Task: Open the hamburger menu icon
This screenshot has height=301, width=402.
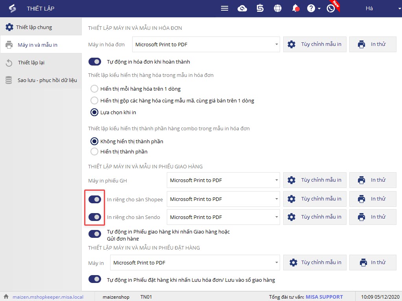Action: pos(225,9)
